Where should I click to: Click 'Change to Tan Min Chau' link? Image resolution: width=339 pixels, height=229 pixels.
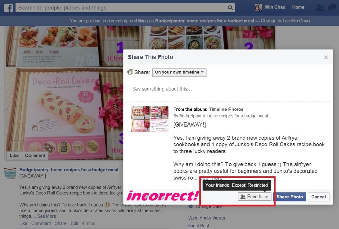(285, 21)
